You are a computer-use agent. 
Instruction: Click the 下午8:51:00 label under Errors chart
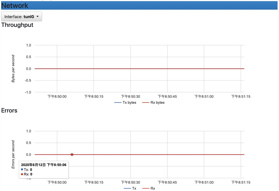point(204,182)
